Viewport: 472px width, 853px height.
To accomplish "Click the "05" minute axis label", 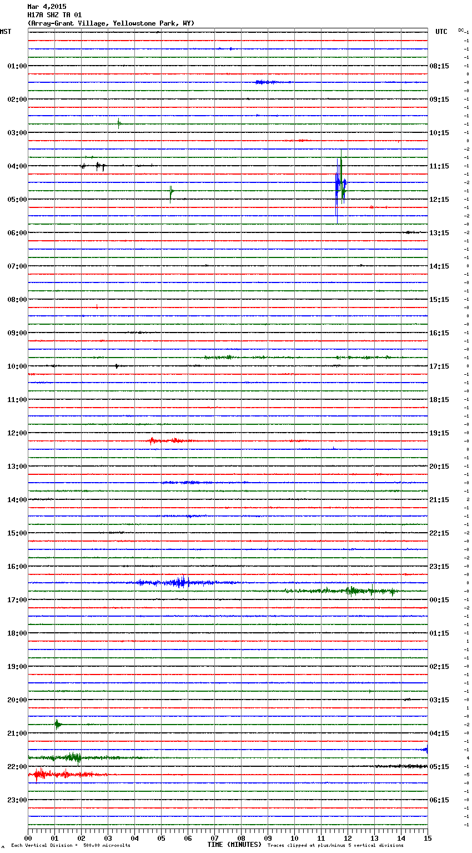I will (x=161, y=838).
